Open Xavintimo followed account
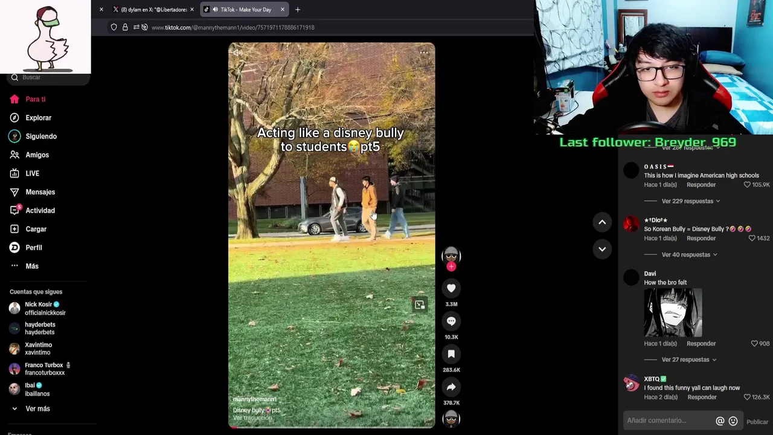773x435 pixels. (37, 349)
